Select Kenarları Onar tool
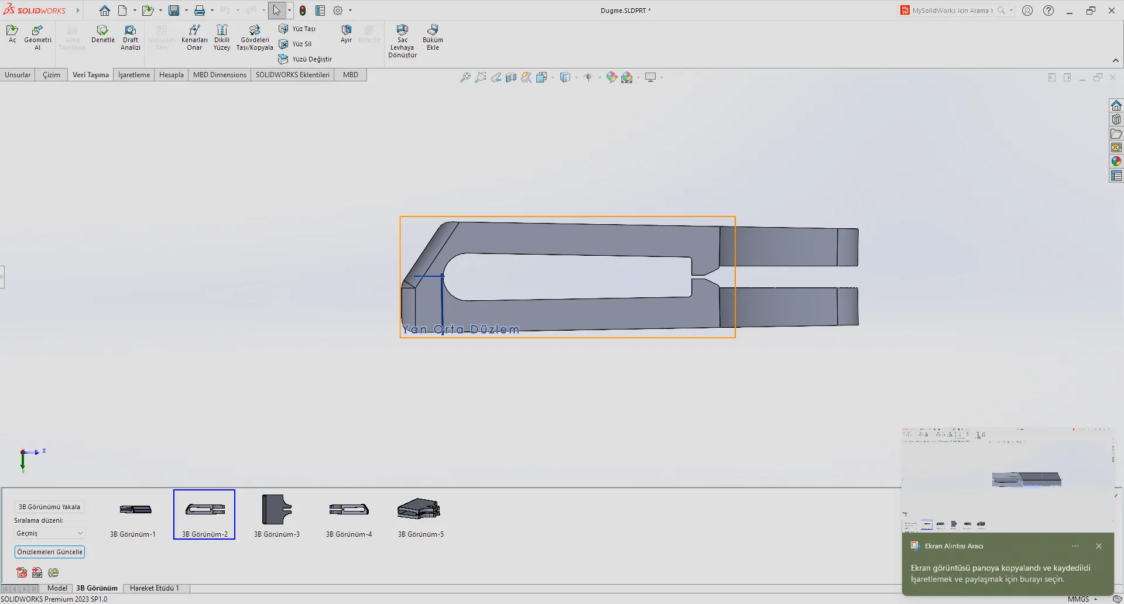The image size is (1124, 604). (194, 37)
